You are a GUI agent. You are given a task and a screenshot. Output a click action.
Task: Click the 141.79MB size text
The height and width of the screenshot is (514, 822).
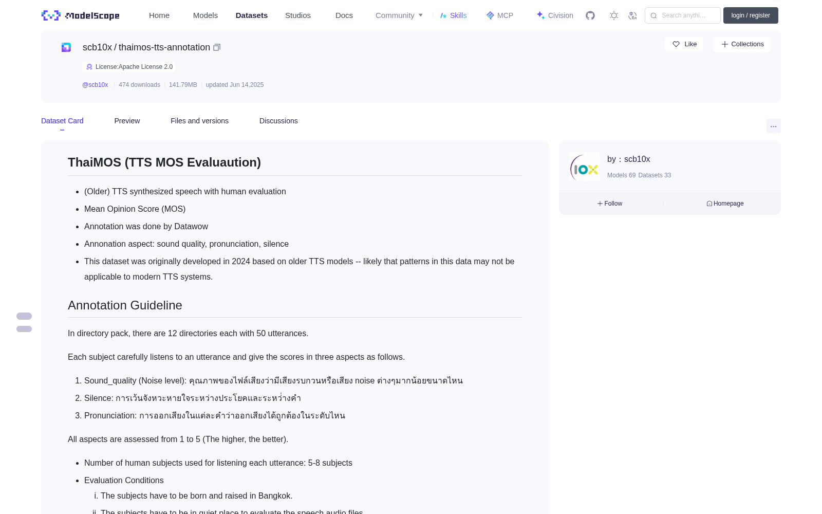pos(183,85)
